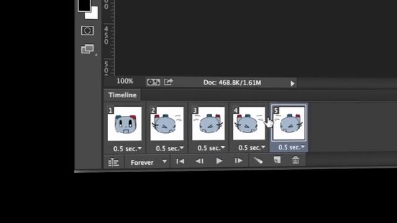This screenshot has height=223, width=397.
Task: Open the frame 4 delay dropdown
Action: click(x=252, y=147)
